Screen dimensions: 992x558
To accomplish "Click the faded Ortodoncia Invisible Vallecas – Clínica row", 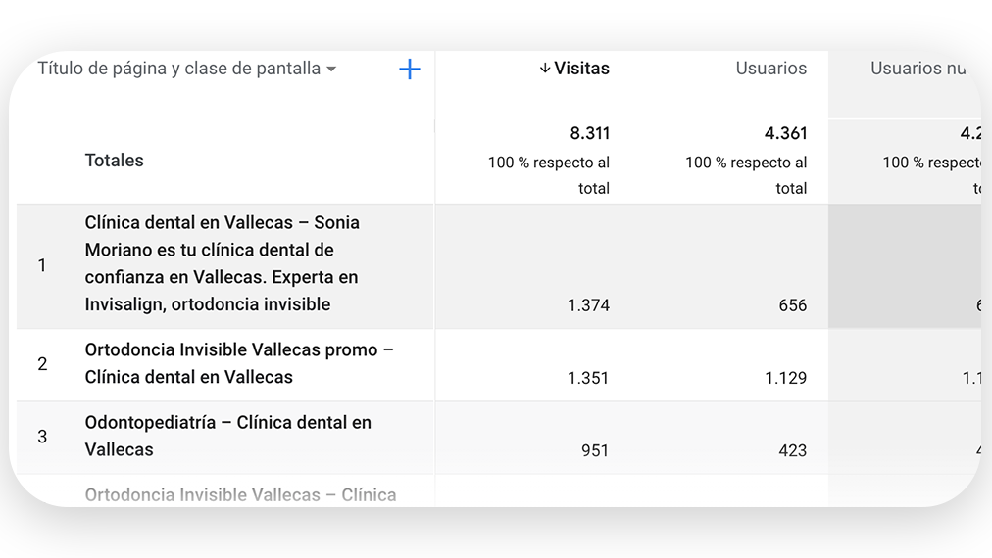I will [x=240, y=494].
